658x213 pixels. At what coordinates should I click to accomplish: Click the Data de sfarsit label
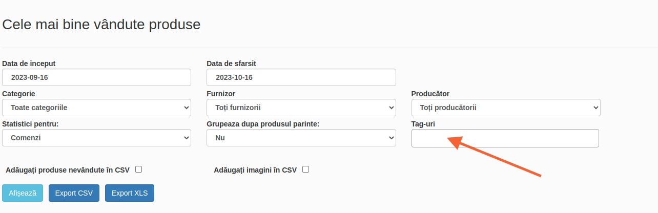tap(231, 63)
